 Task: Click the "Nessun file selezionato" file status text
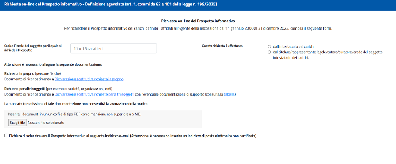pos(46,122)
